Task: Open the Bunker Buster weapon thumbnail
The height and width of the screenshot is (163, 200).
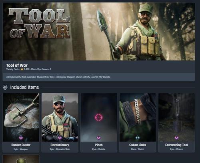Action: point(21,117)
